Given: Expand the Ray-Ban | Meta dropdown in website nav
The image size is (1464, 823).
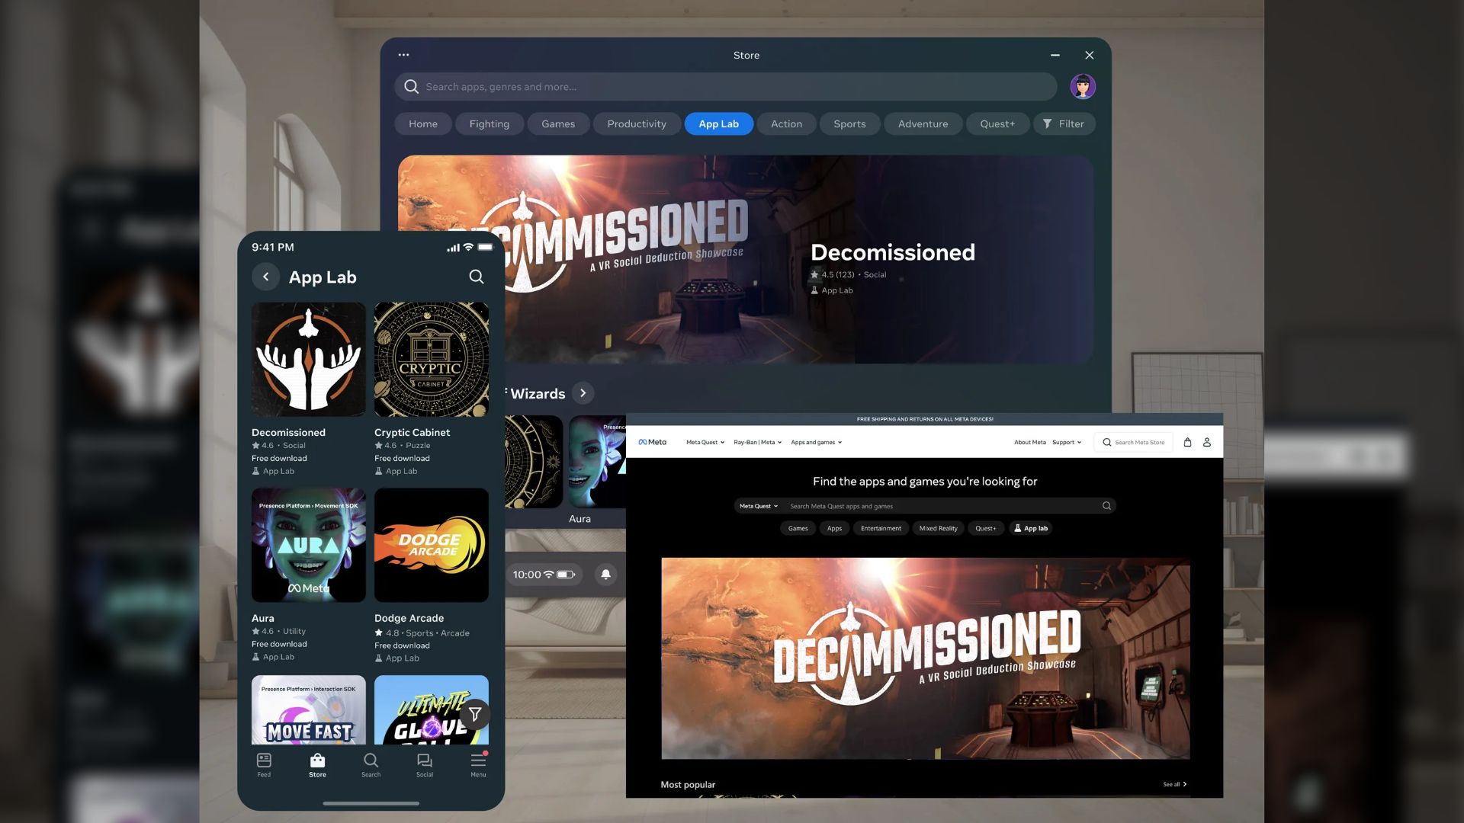Looking at the screenshot, I should pyautogui.click(x=758, y=442).
